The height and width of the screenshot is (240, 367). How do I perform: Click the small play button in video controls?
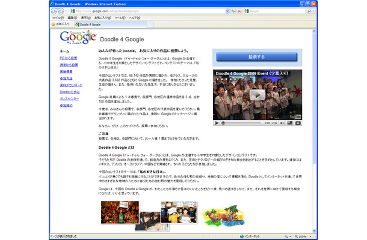[217, 123]
